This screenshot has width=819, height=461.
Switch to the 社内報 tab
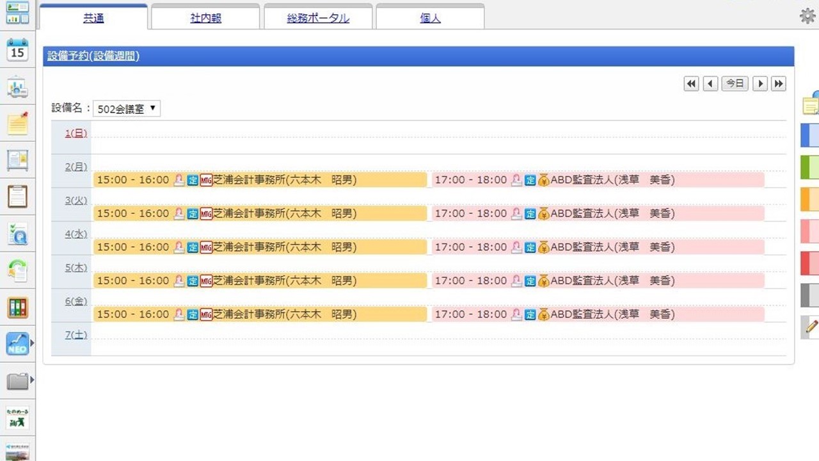[x=205, y=19]
